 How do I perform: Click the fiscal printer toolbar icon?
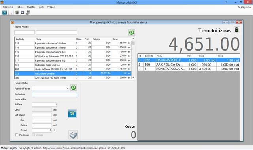17,12
